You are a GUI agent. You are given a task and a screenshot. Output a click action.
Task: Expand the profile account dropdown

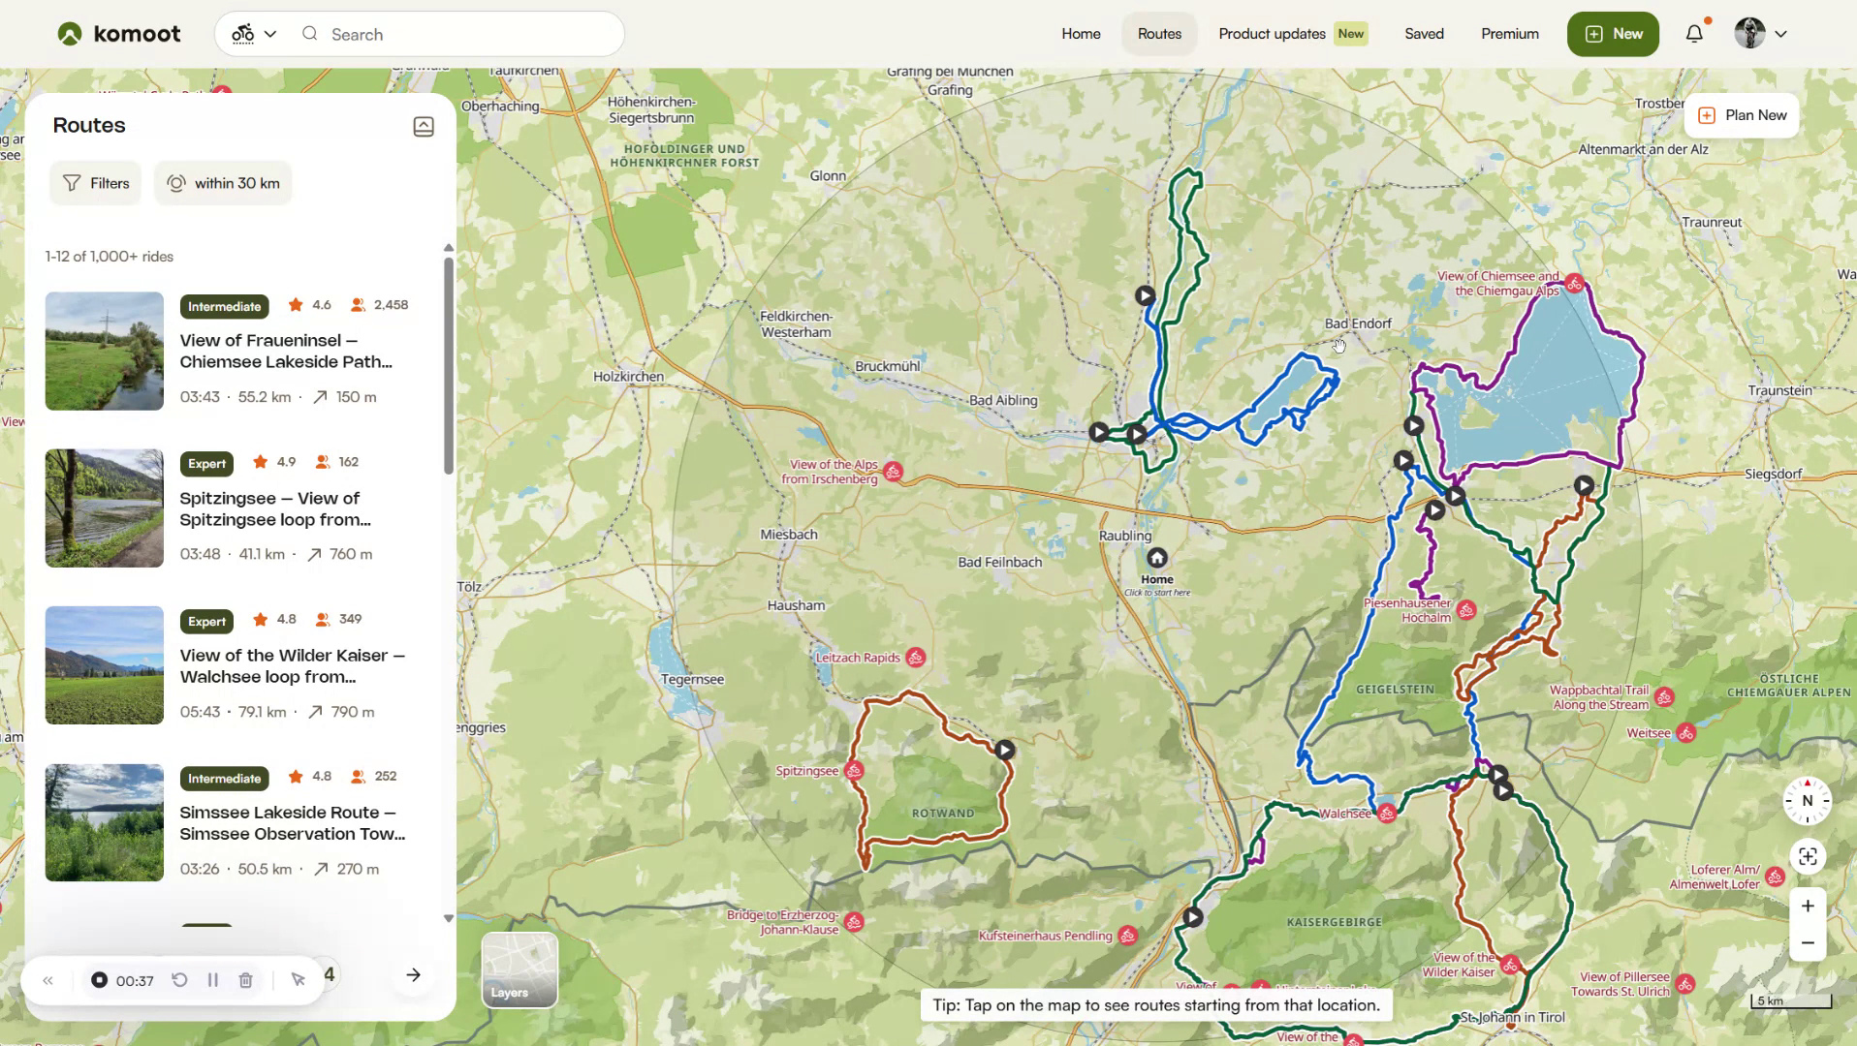[x=1760, y=33]
